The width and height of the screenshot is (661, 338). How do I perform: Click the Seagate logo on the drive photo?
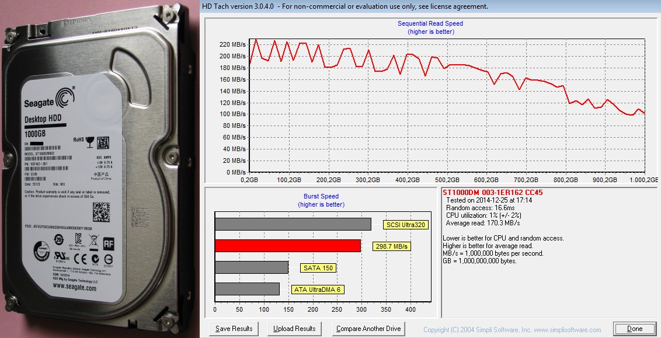(x=49, y=99)
